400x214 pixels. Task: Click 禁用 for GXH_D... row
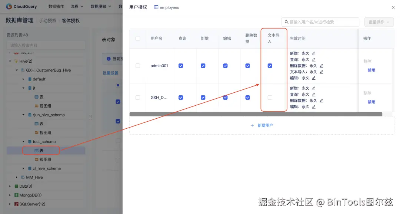pyautogui.click(x=371, y=102)
